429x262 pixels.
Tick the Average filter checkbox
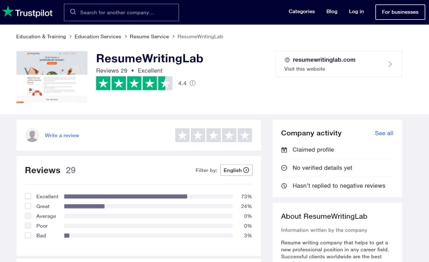click(28, 215)
